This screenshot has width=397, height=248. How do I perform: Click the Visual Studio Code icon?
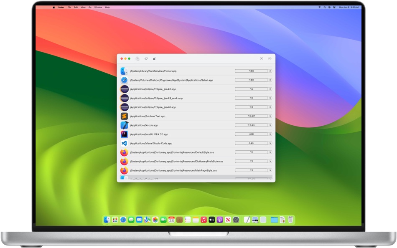[124, 143]
